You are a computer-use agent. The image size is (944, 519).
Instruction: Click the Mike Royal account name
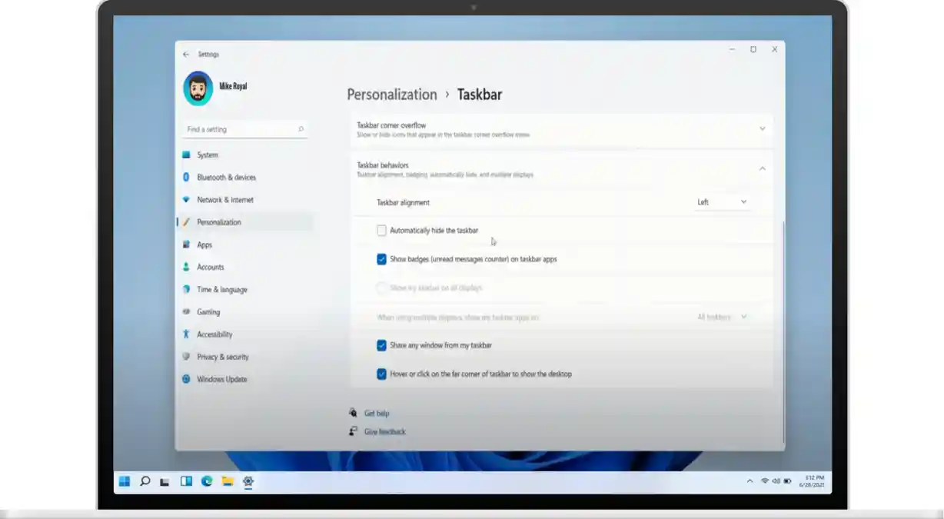coord(233,86)
